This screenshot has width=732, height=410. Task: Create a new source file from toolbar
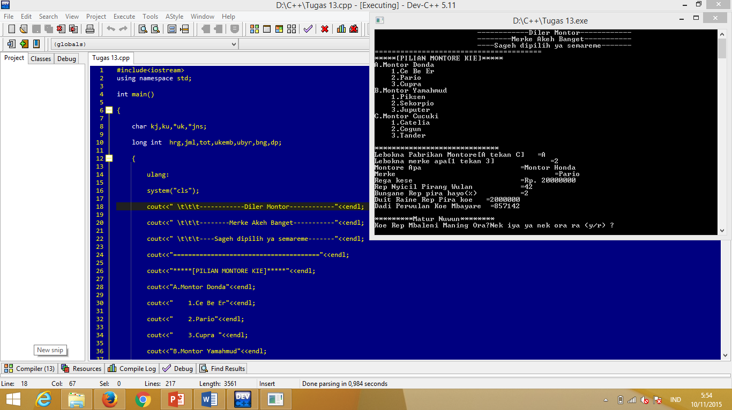(11, 29)
